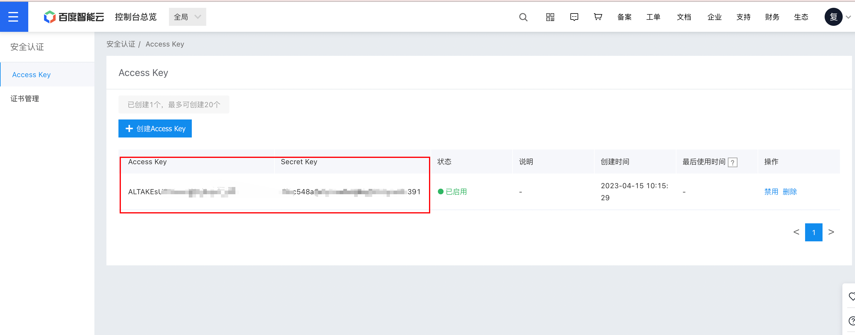Open the shopping cart
The height and width of the screenshot is (335, 855).
coord(597,17)
